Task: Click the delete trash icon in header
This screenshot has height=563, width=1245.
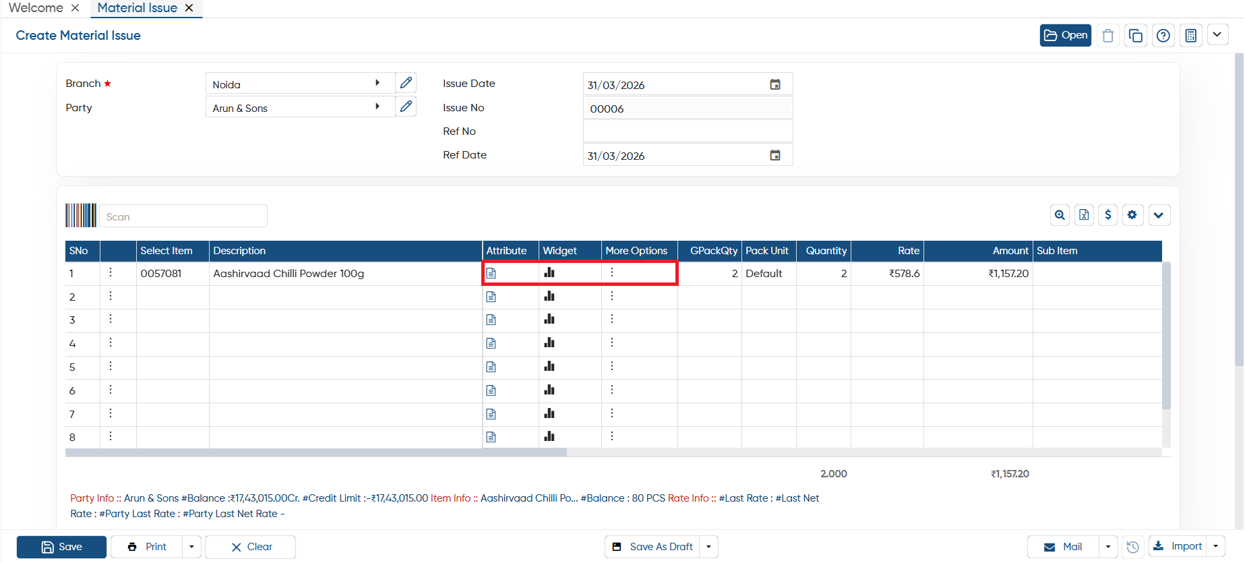Action: [x=1108, y=36]
